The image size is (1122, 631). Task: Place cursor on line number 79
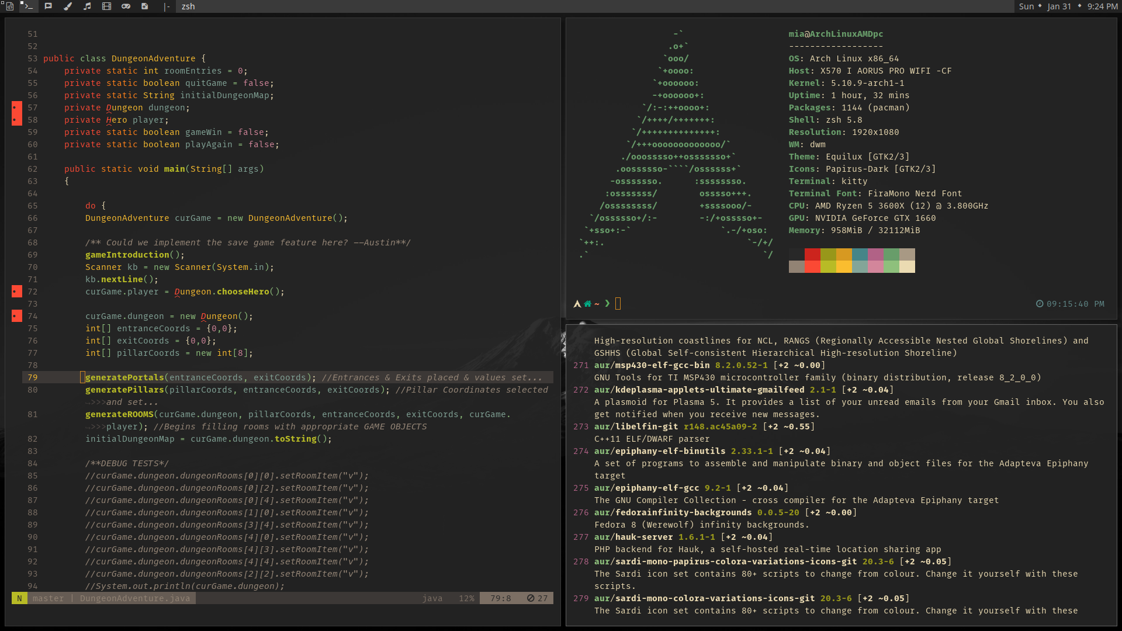tap(33, 377)
